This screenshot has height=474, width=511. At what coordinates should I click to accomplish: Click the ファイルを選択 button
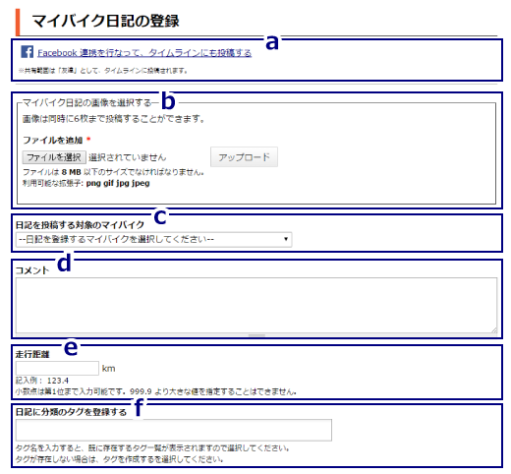click(x=54, y=157)
